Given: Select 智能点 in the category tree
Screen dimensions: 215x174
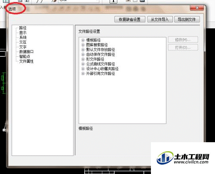Looking at the screenshot, I should [25, 56].
